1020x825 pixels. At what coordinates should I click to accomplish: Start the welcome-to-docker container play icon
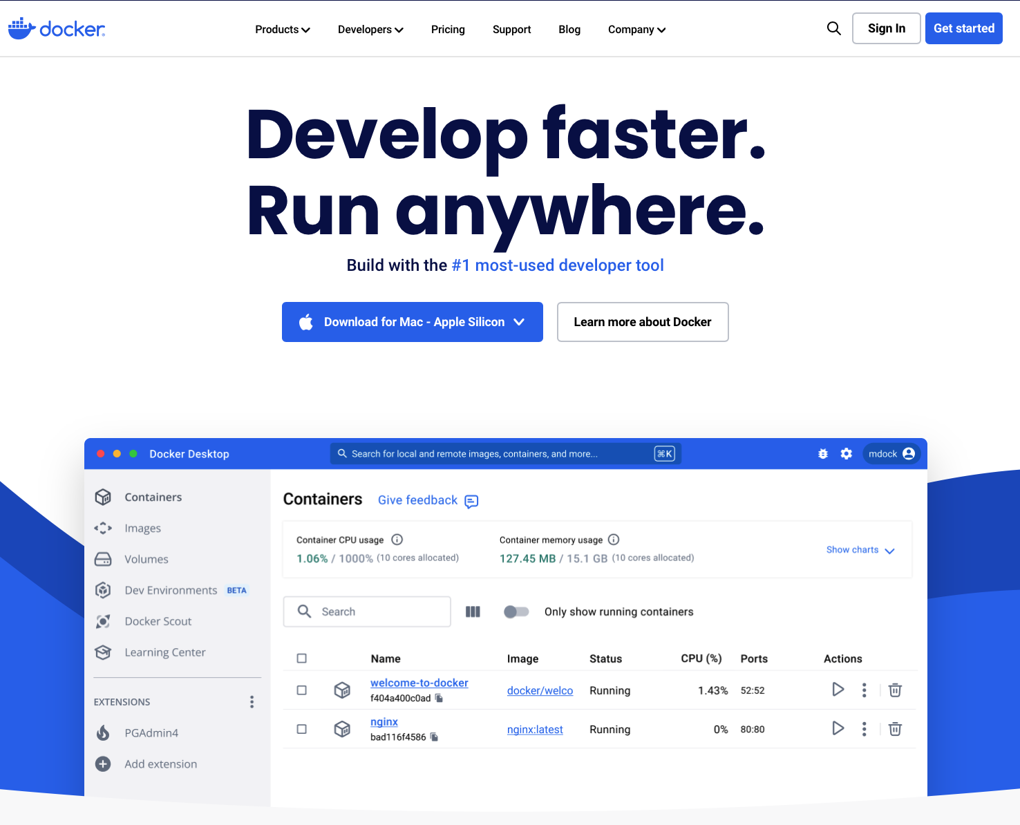[x=838, y=690]
